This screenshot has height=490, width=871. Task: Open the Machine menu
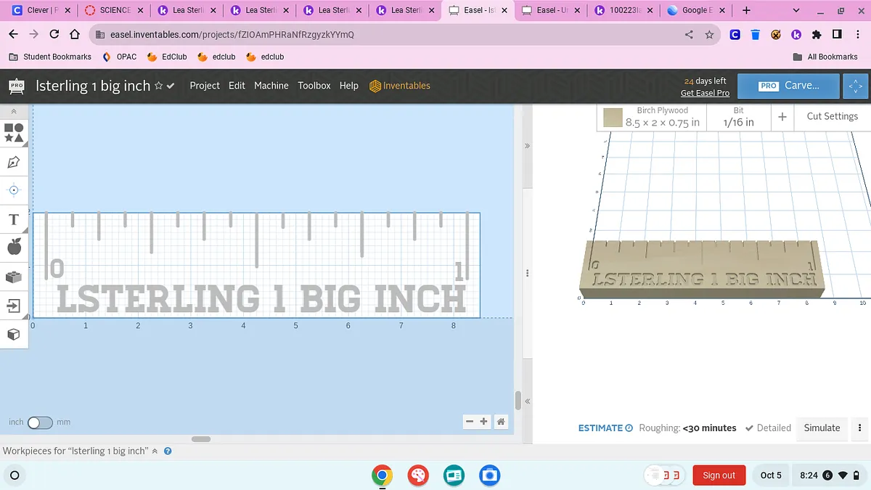[271, 86]
